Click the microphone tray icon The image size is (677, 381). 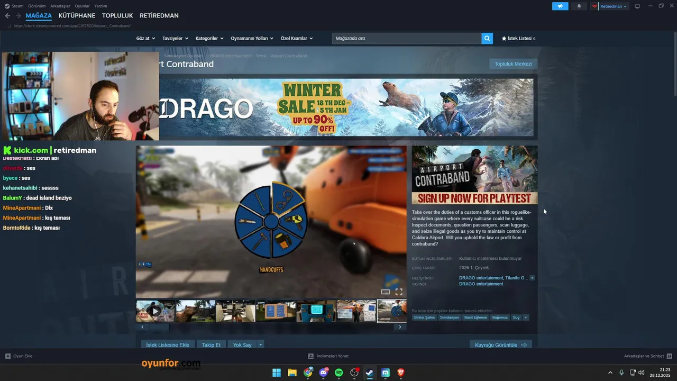621,373
